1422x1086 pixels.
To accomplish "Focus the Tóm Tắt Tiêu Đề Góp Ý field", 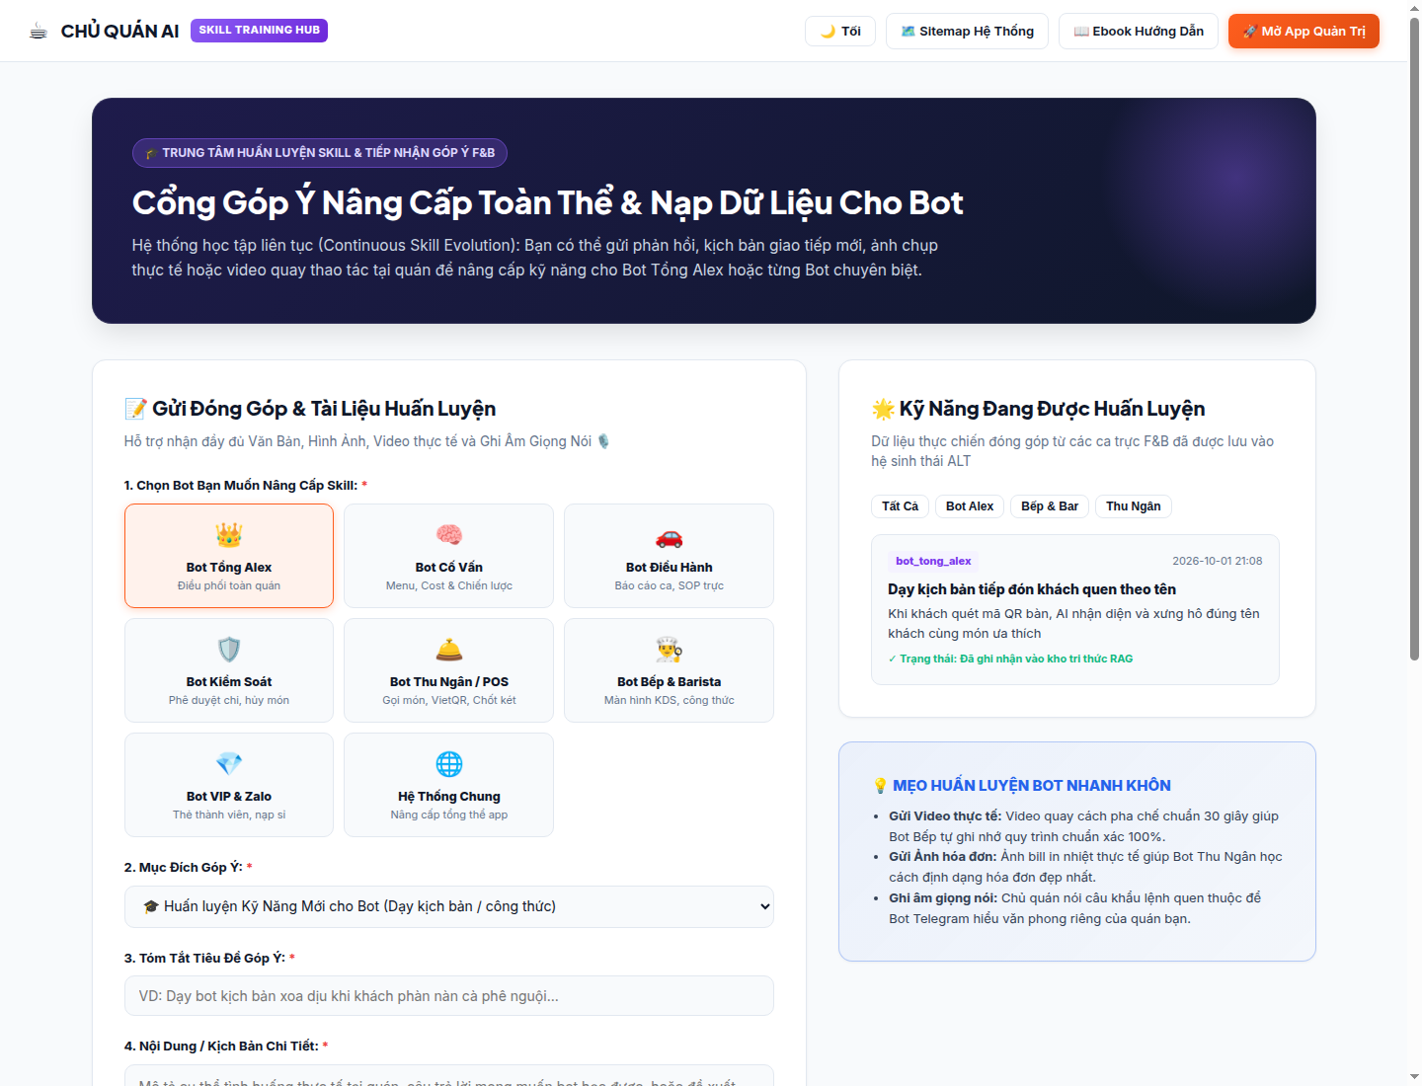I will pos(449,996).
